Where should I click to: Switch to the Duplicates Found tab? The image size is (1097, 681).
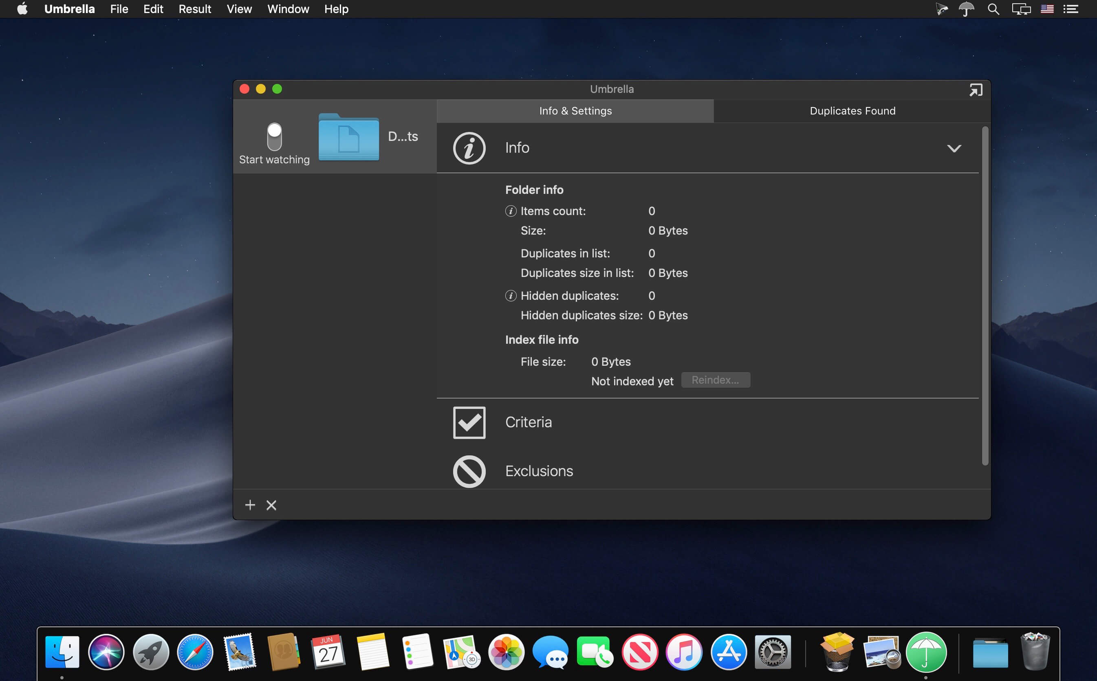[x=852, y=111]
